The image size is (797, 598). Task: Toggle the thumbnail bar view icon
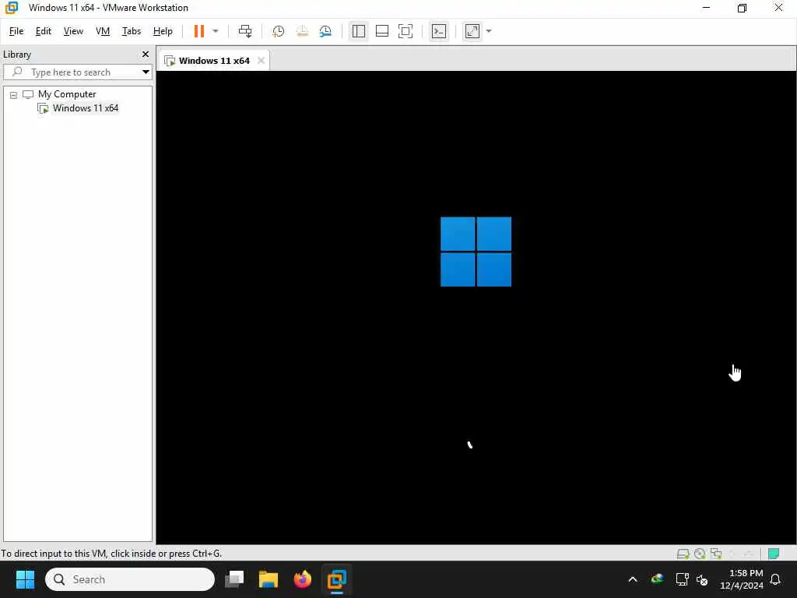point(381,31)
